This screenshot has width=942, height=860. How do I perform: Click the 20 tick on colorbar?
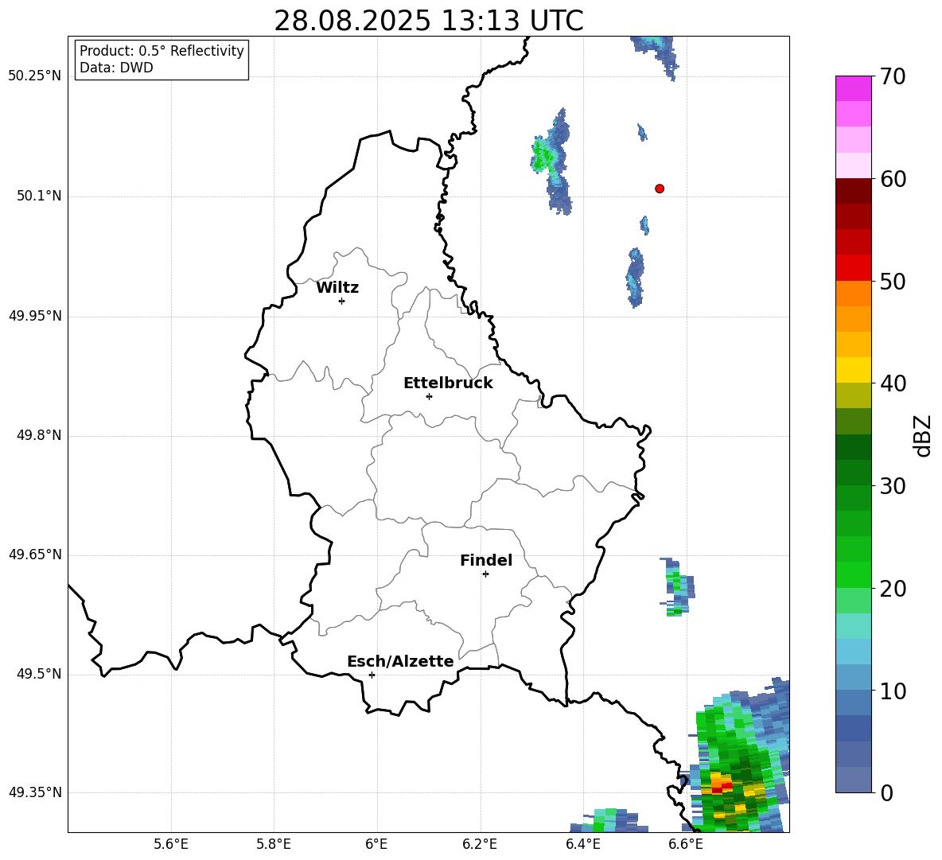(893, 589)
